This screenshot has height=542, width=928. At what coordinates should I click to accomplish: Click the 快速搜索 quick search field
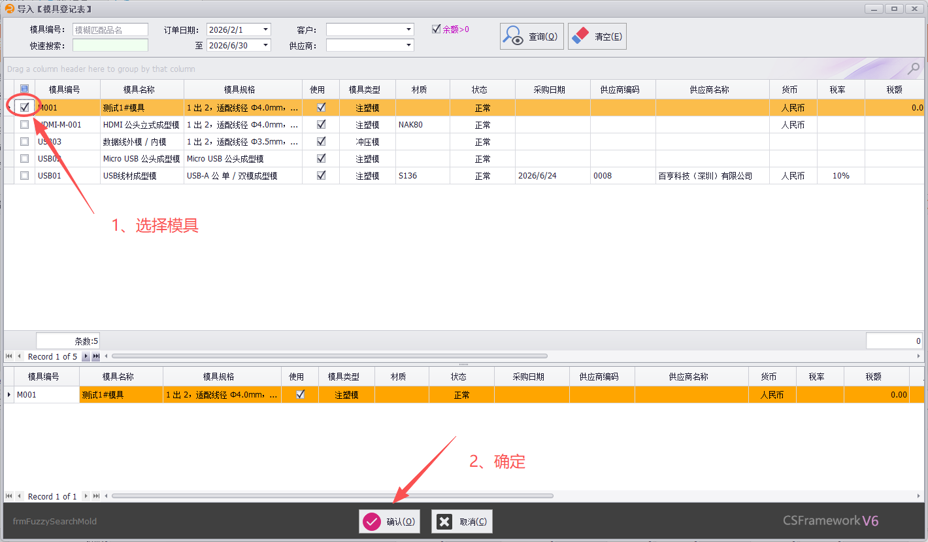110,45
